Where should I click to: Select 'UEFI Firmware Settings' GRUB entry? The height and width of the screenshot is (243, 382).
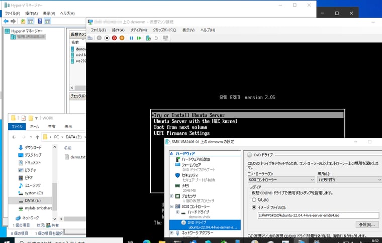[182, 133]
